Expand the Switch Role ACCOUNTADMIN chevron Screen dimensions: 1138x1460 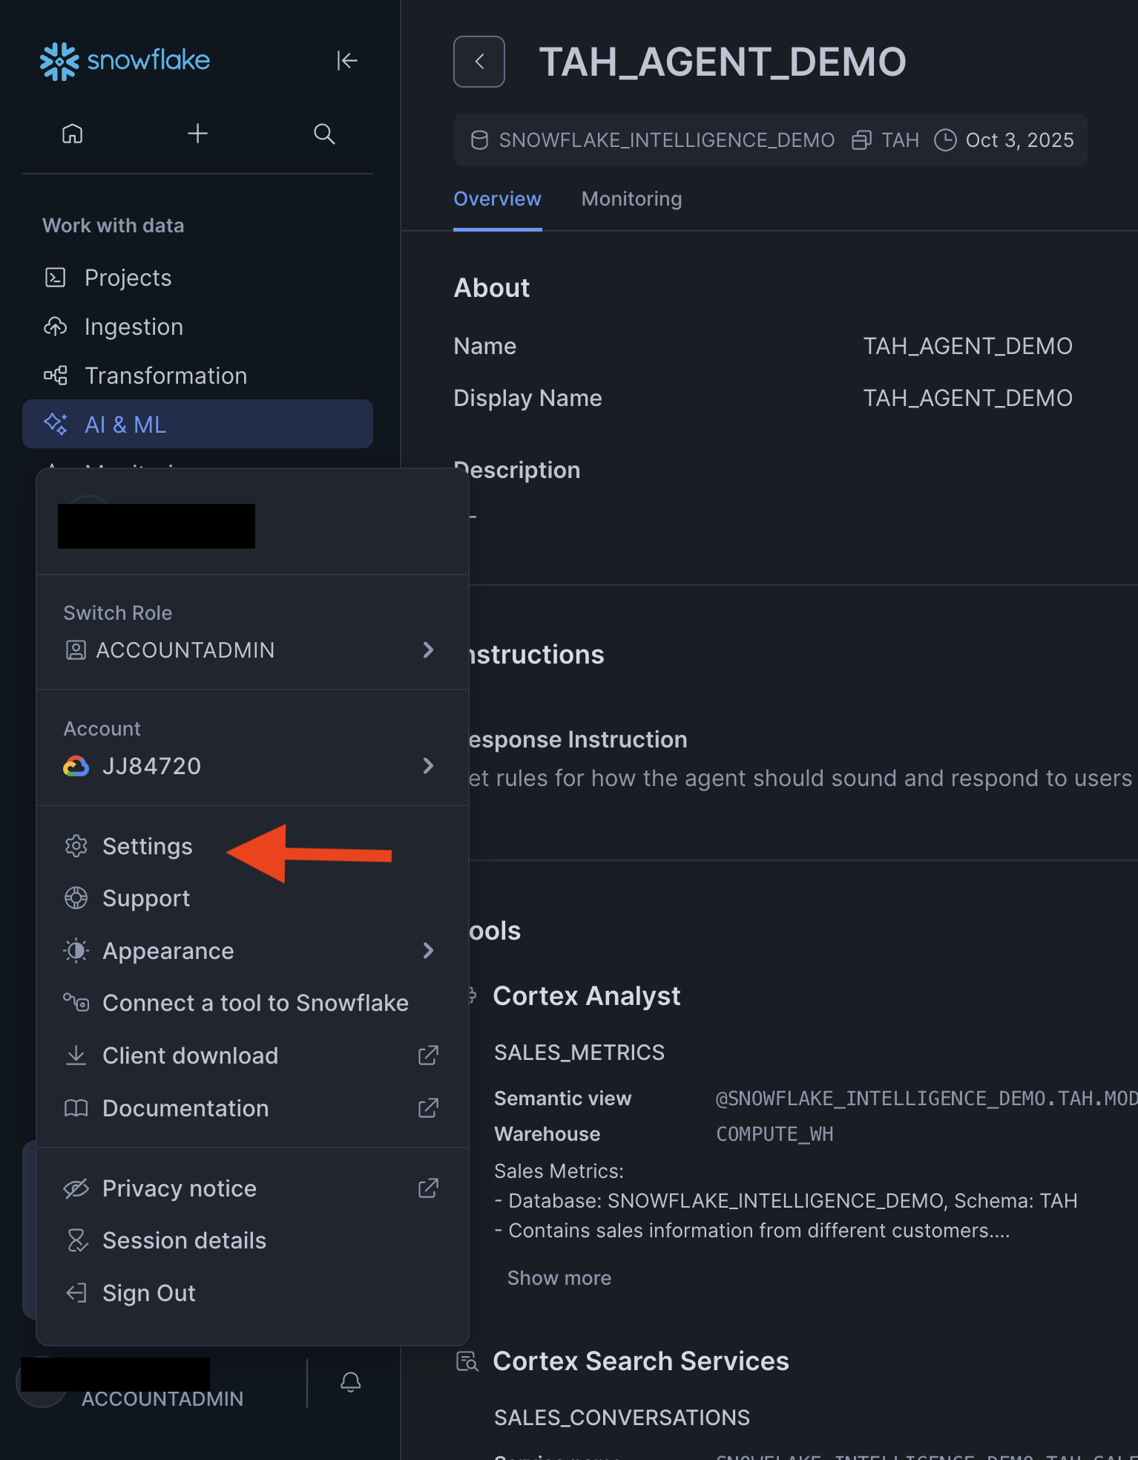point(428,650)
